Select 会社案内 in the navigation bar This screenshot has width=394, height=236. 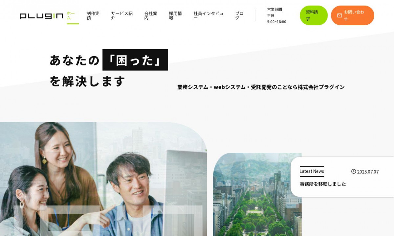click(x=151, y=15)
